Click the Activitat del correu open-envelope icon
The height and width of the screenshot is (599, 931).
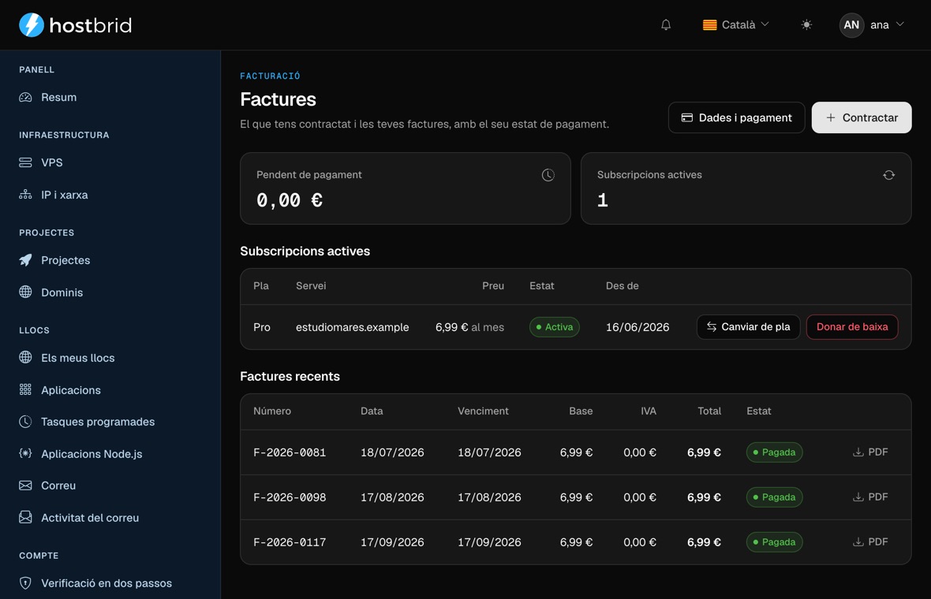pyautogui.click(x=25, y=517)
